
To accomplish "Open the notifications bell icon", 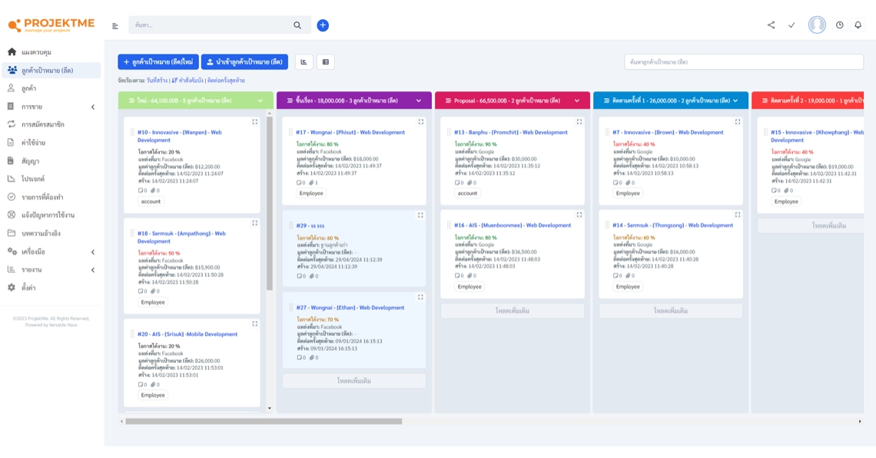I will pyautogui.click(x=858, y=25).
